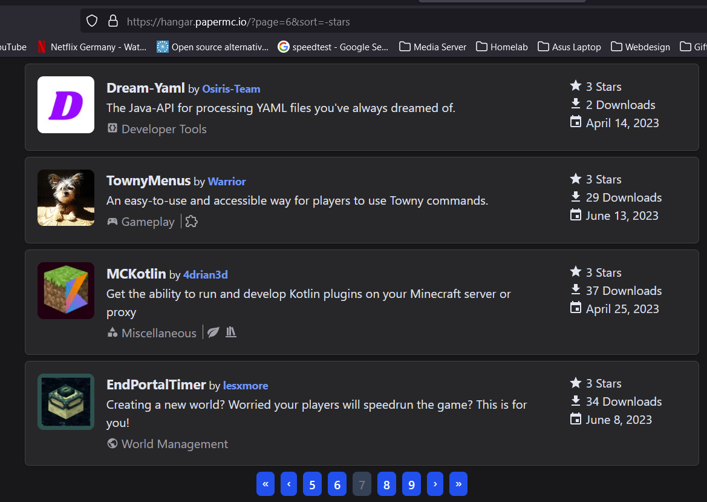Click the puzzle piece tag on TownyMenus
This screenshot has width=707, height=502.
[191, 222]
